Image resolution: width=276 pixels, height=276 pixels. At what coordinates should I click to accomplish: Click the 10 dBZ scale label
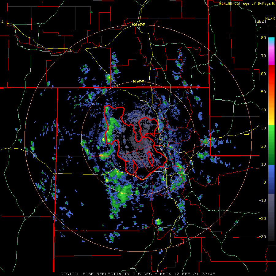(263, 164)
